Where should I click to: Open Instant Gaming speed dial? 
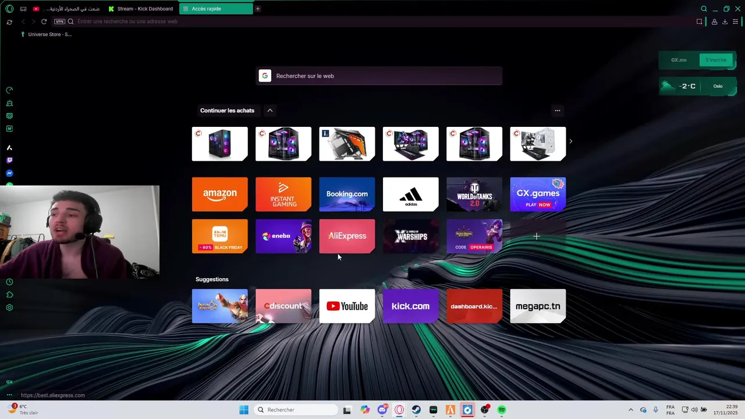pyautogui.click(x=283, y=194)
